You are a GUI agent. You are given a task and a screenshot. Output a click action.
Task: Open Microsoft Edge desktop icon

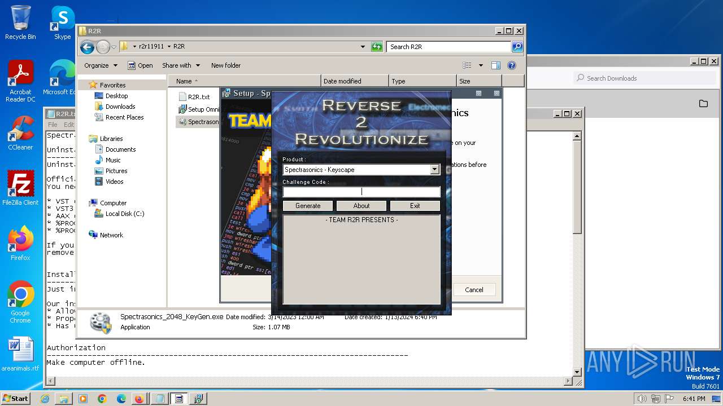tap(61, 78)
